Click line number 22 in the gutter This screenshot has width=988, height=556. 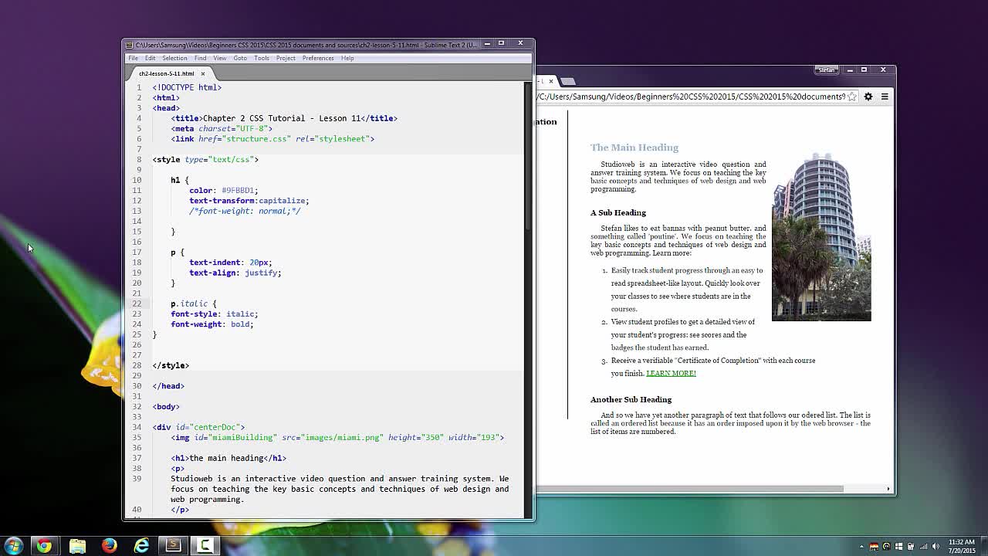coord(137,303)
